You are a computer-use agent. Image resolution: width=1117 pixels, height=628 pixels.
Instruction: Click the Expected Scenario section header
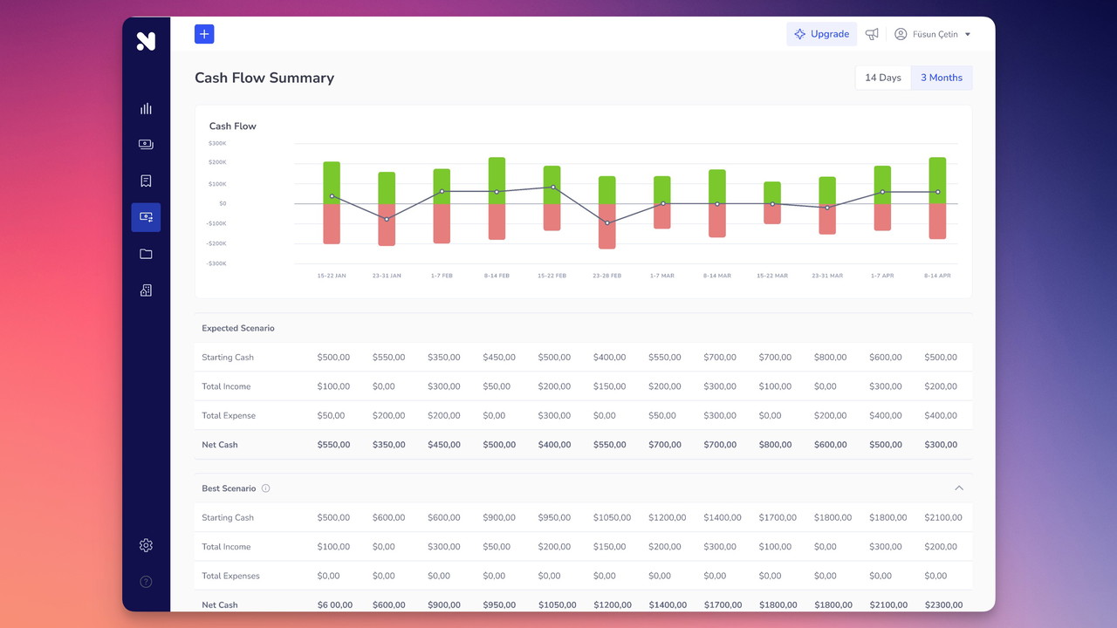[238, 328]
